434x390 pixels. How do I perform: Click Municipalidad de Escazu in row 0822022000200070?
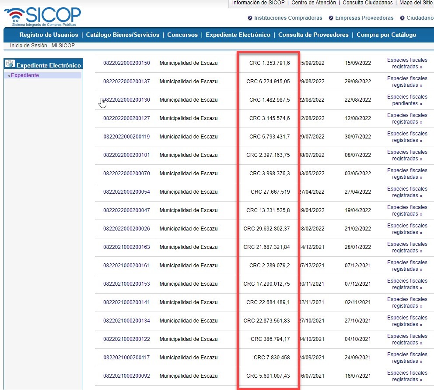point(189,174)
